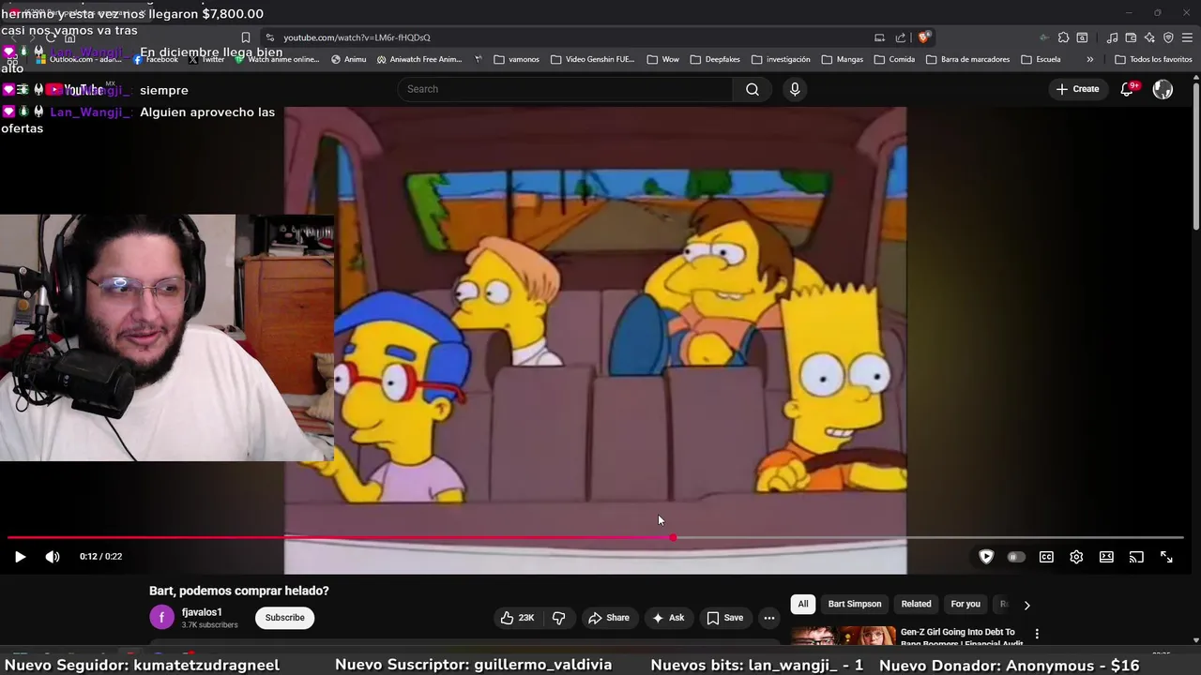Viewport: 1201px width, 675px height.
Task: Toggle closed captions CC button
Action: 1046,557
